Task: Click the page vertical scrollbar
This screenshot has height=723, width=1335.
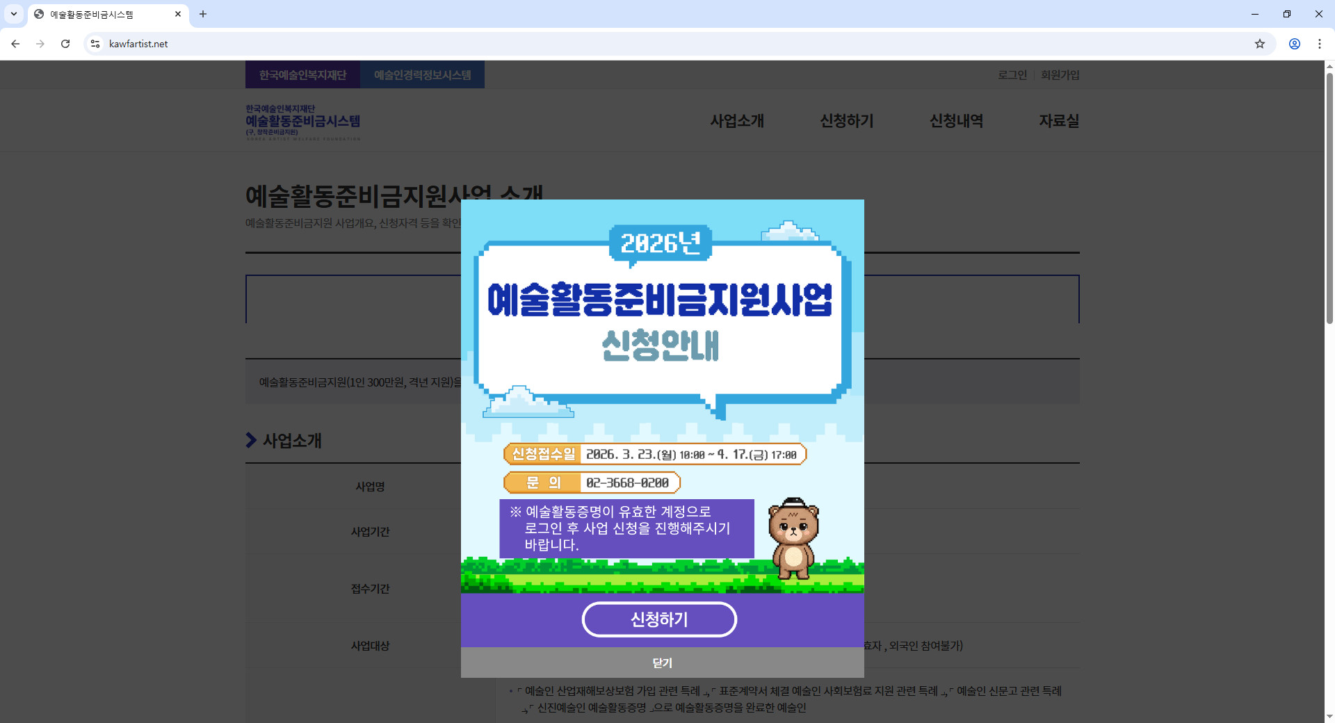Action: point(1329,198)
